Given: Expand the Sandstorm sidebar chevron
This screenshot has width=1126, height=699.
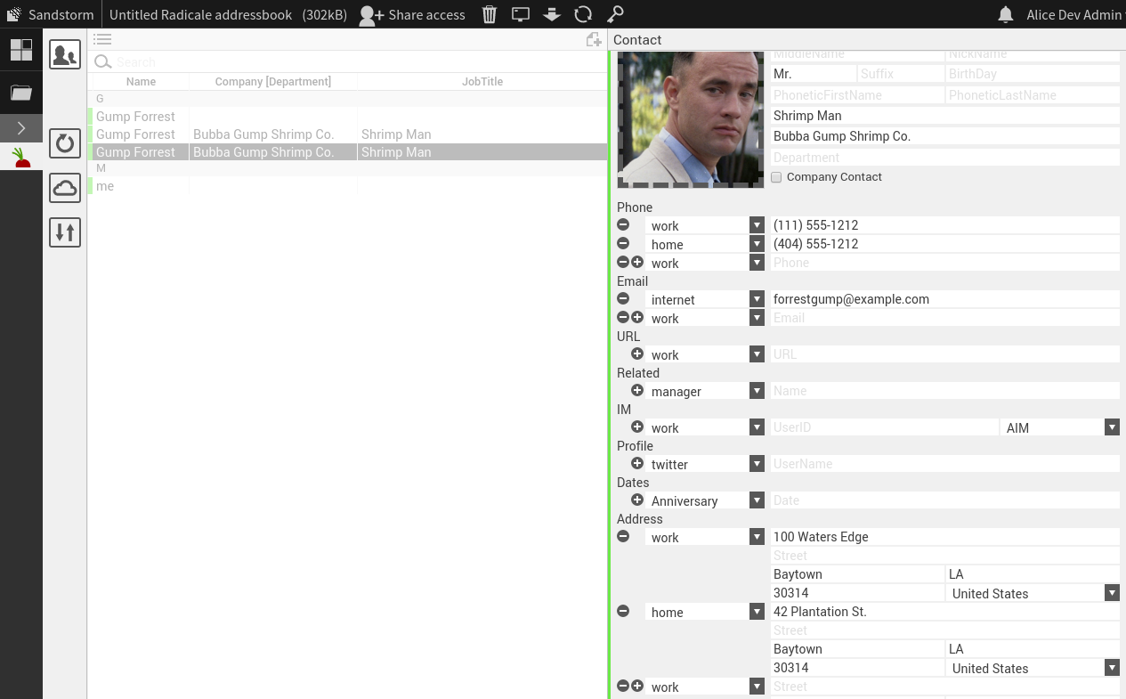Looking at the screenshot, I should coord(21,128).
